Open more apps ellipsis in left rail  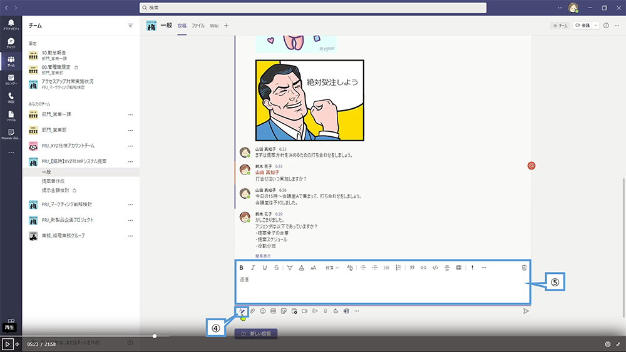[11, 153]
